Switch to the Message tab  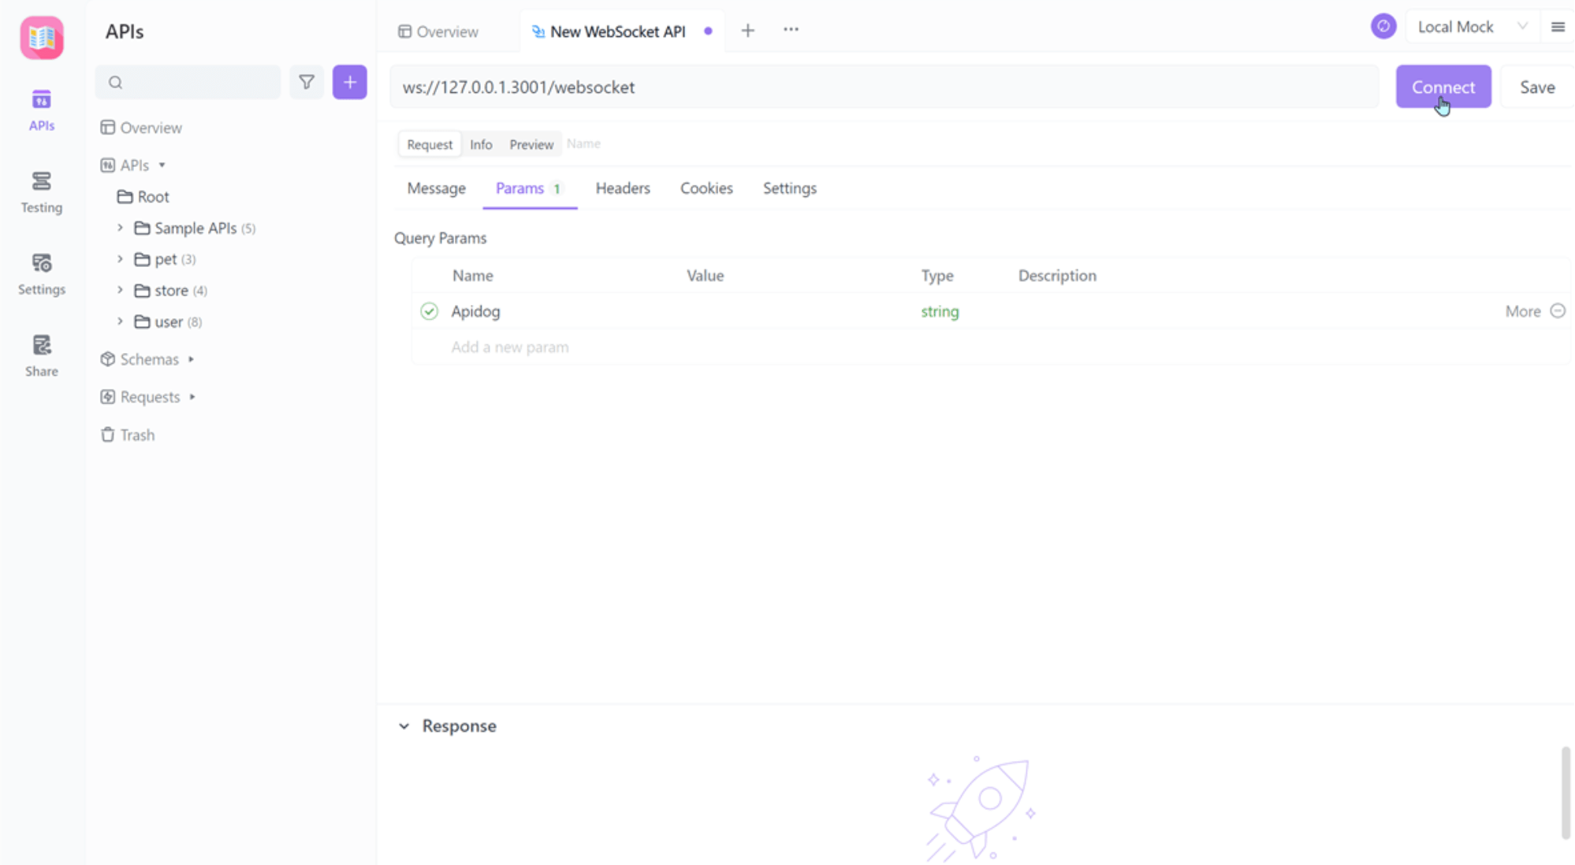(437, 187)
